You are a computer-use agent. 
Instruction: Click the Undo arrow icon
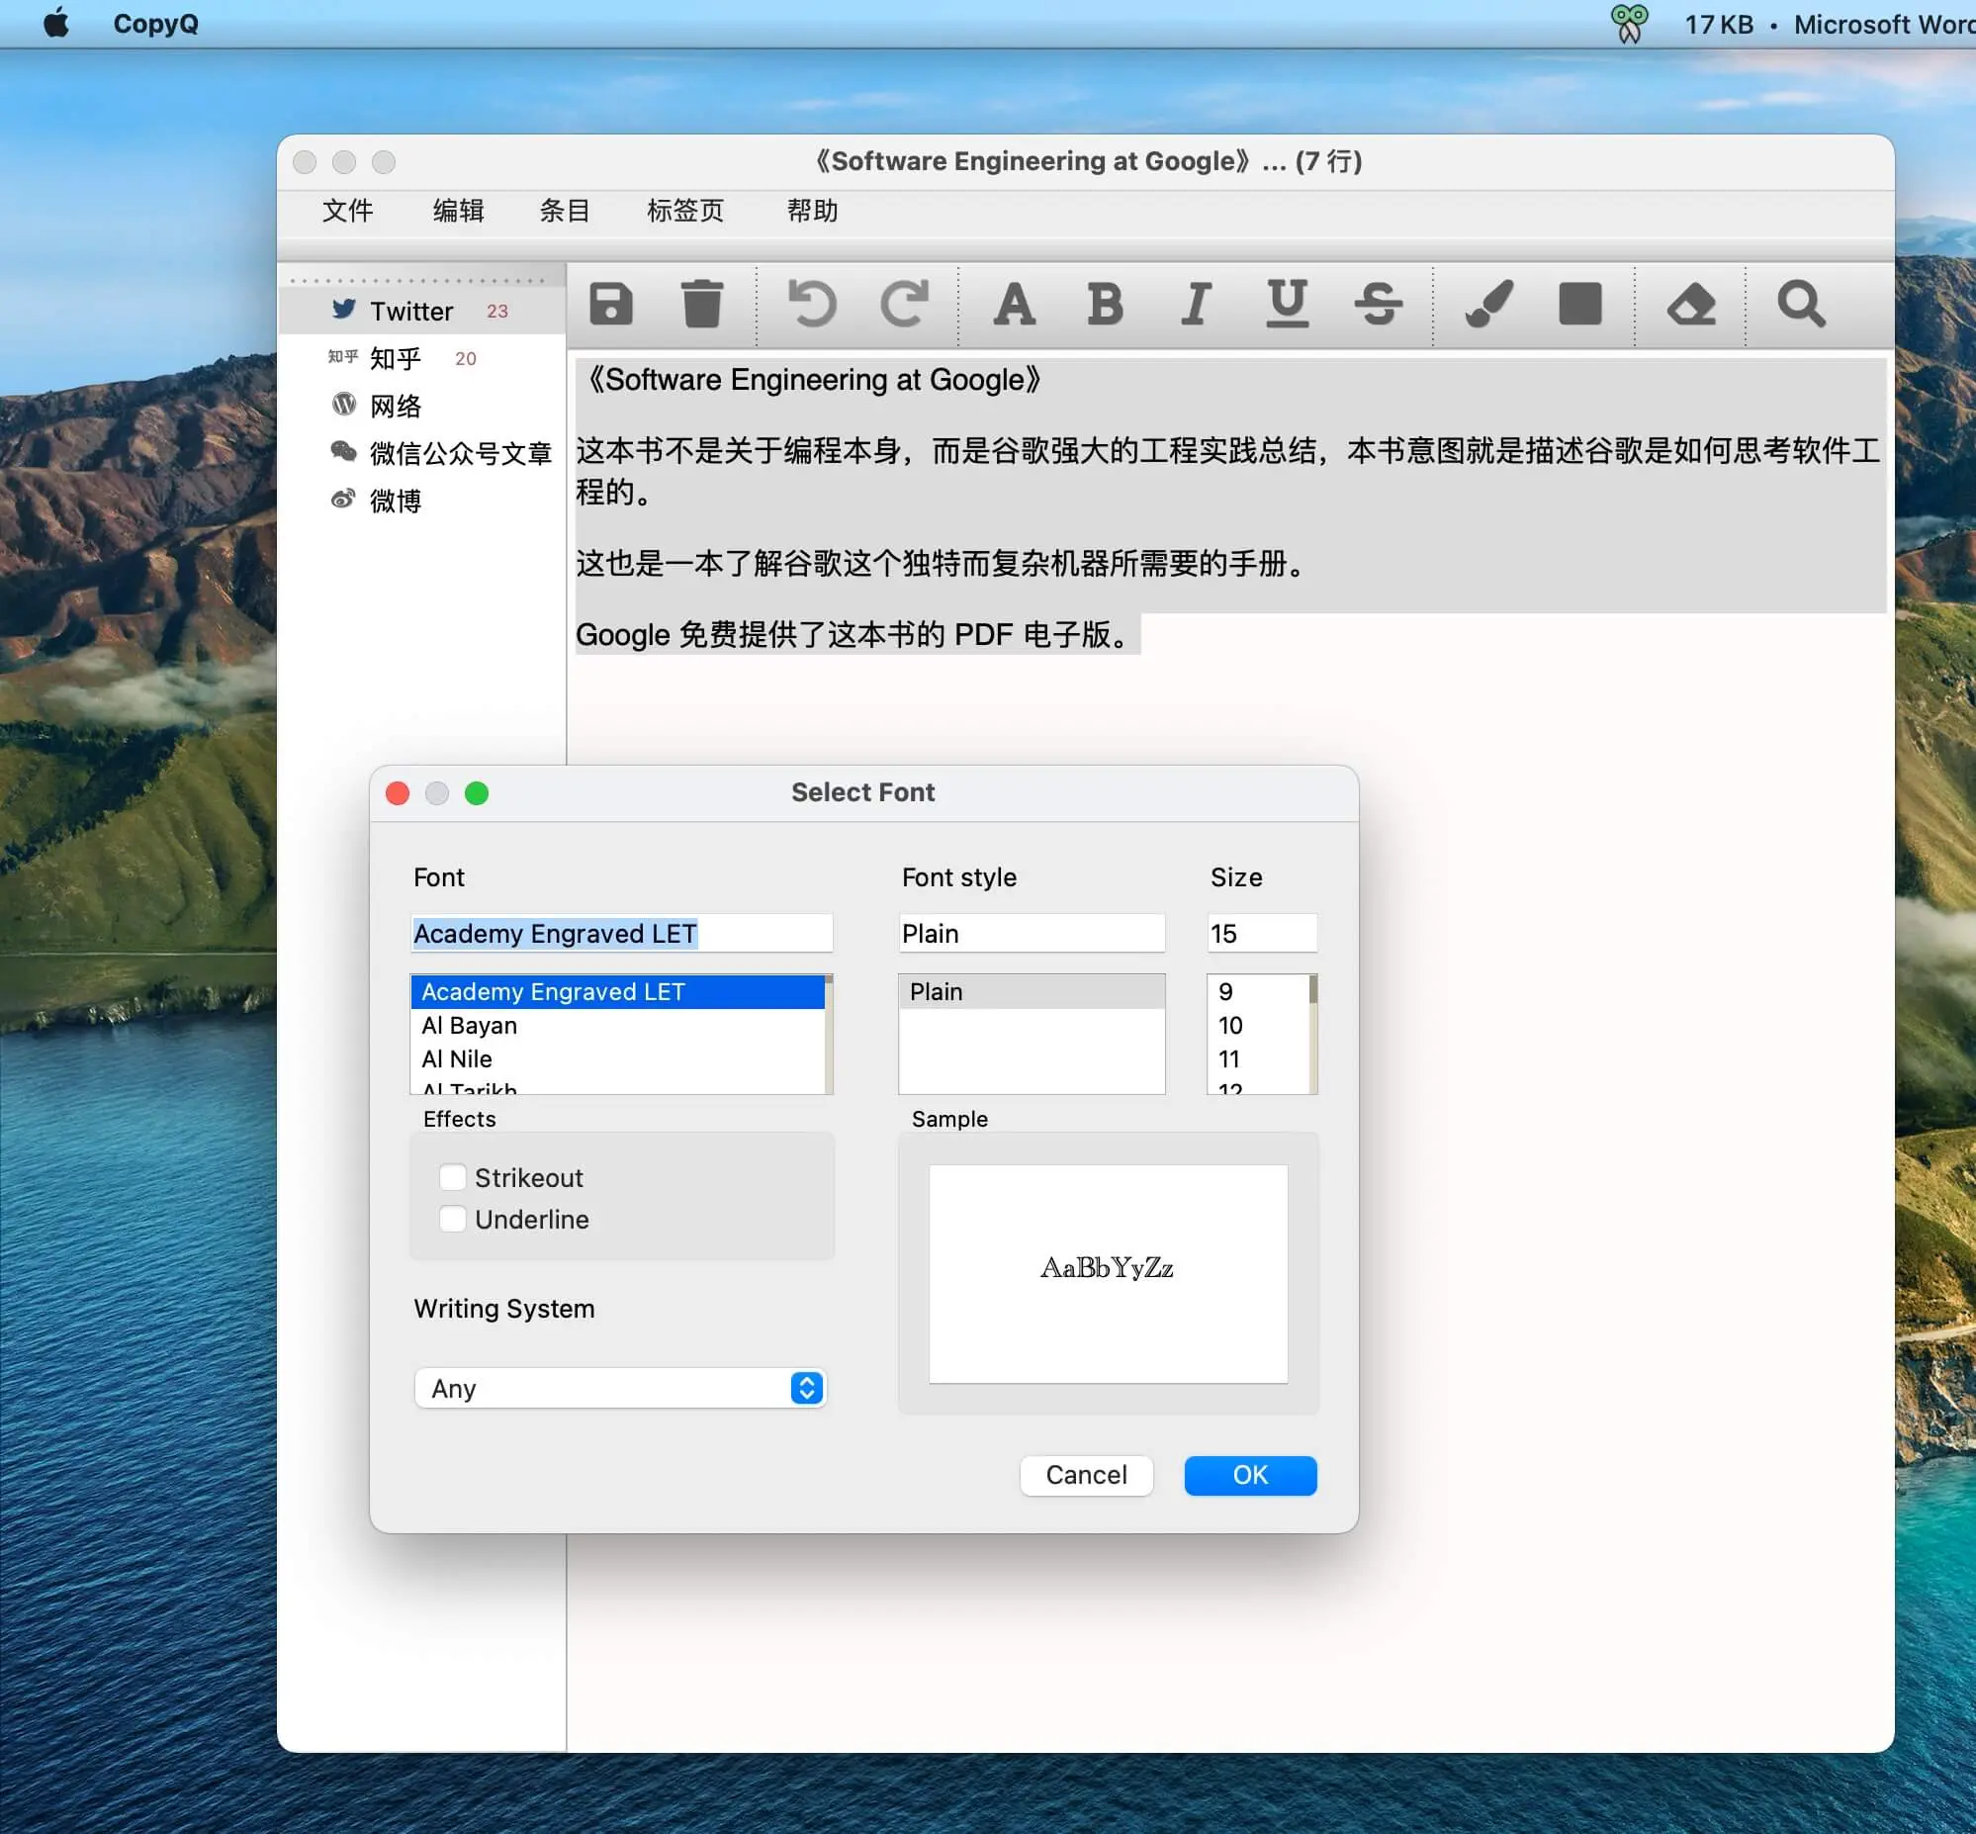click(x=812, y=304)
